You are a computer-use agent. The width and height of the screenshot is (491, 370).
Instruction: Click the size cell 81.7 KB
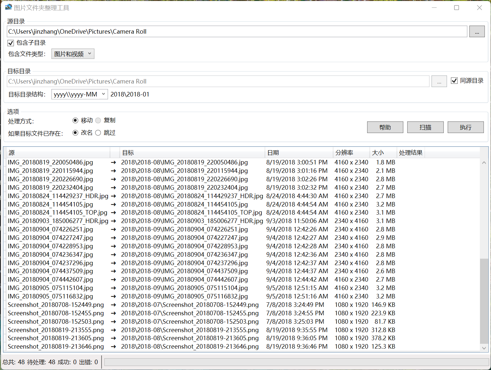pos(385,321)
